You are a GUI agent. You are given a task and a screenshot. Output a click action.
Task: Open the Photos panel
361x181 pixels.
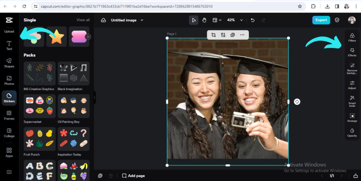coord(9,80)
